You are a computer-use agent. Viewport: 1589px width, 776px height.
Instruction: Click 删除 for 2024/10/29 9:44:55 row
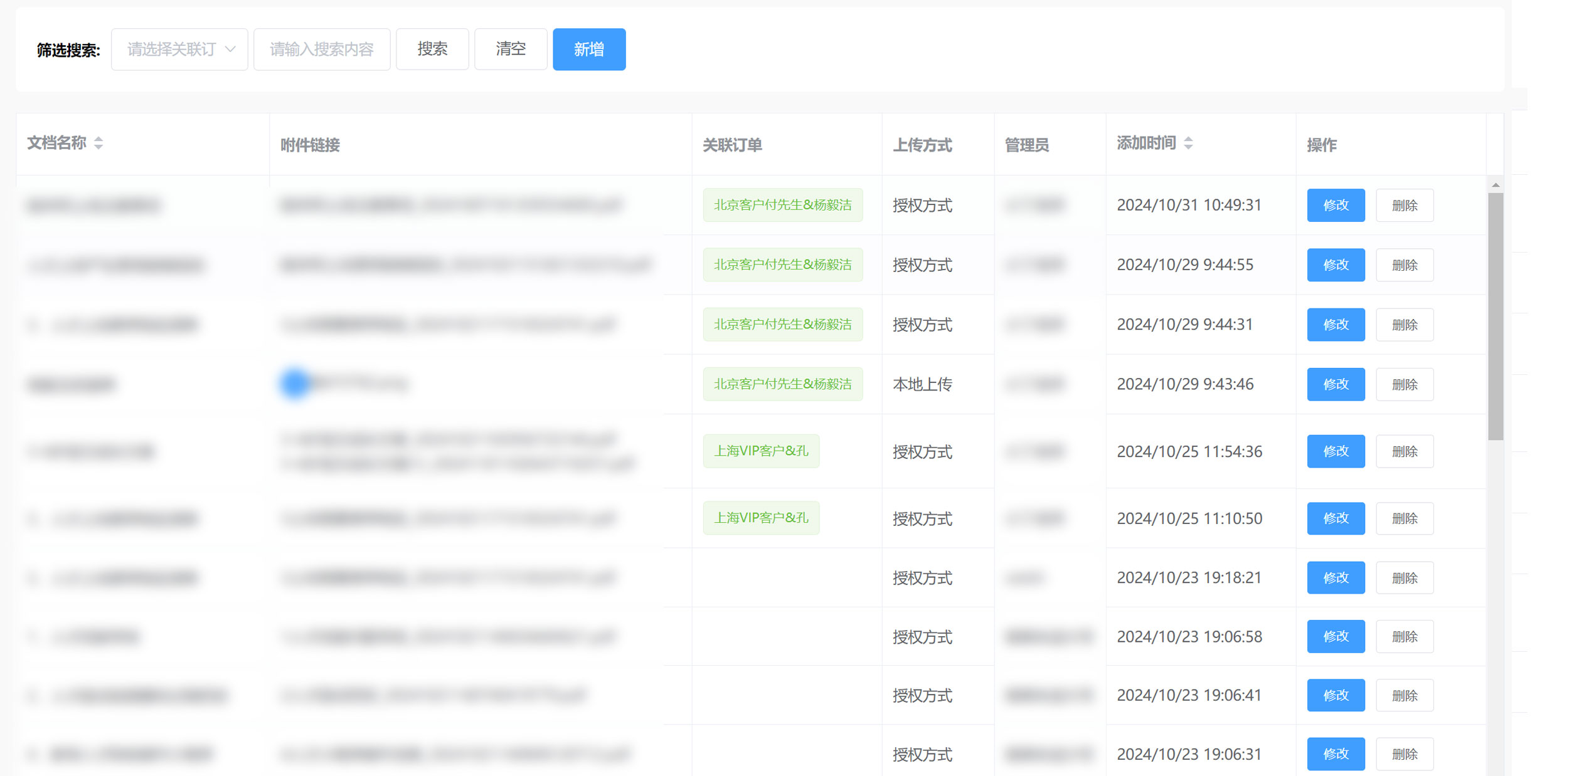[x=1404, y=265]
